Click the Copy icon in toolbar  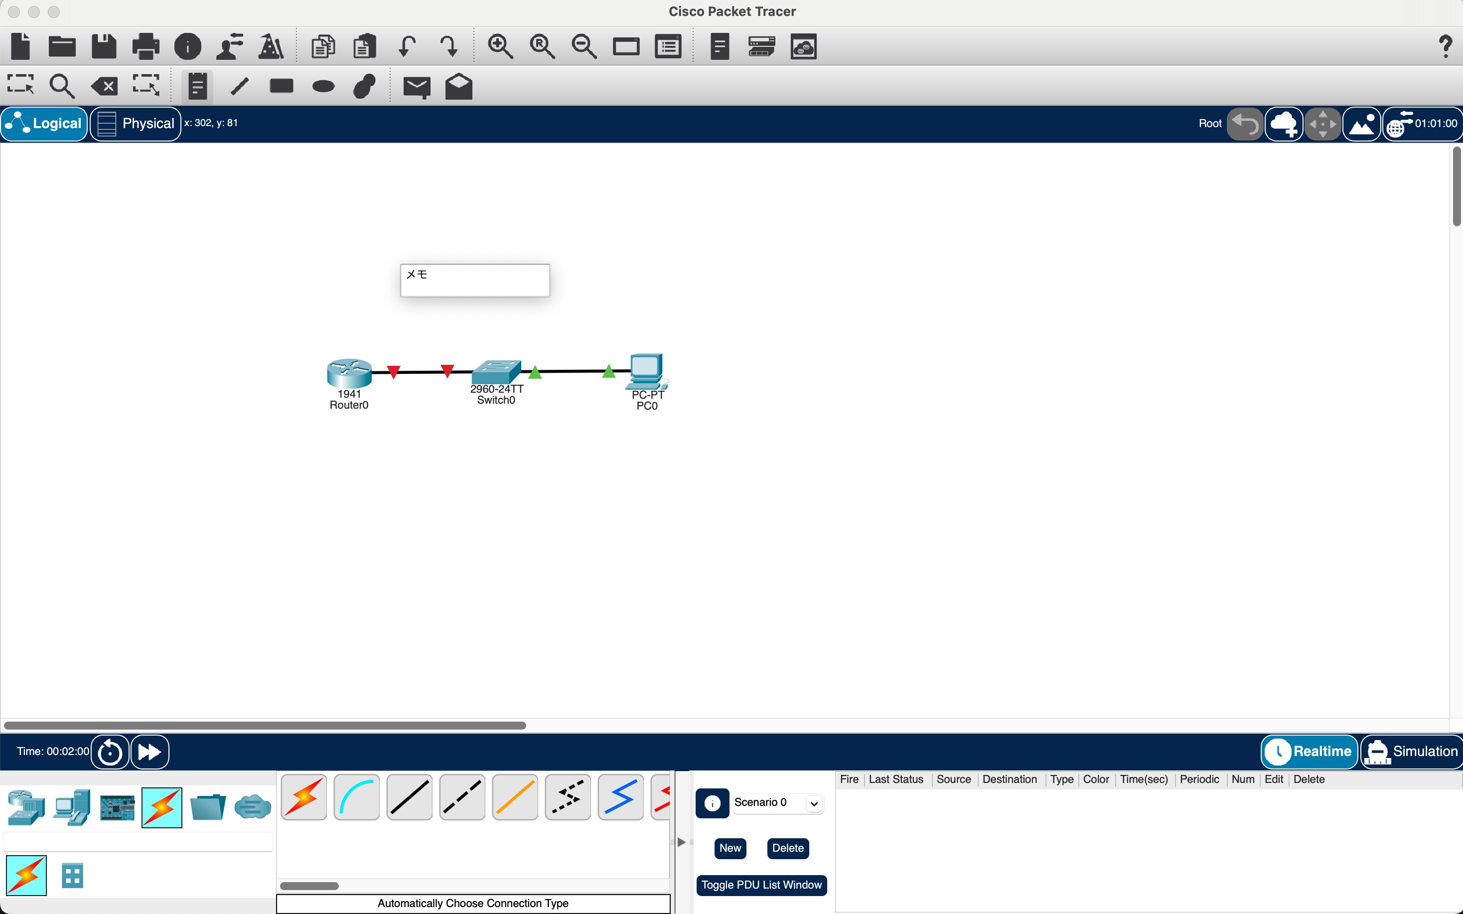point(323,46)
